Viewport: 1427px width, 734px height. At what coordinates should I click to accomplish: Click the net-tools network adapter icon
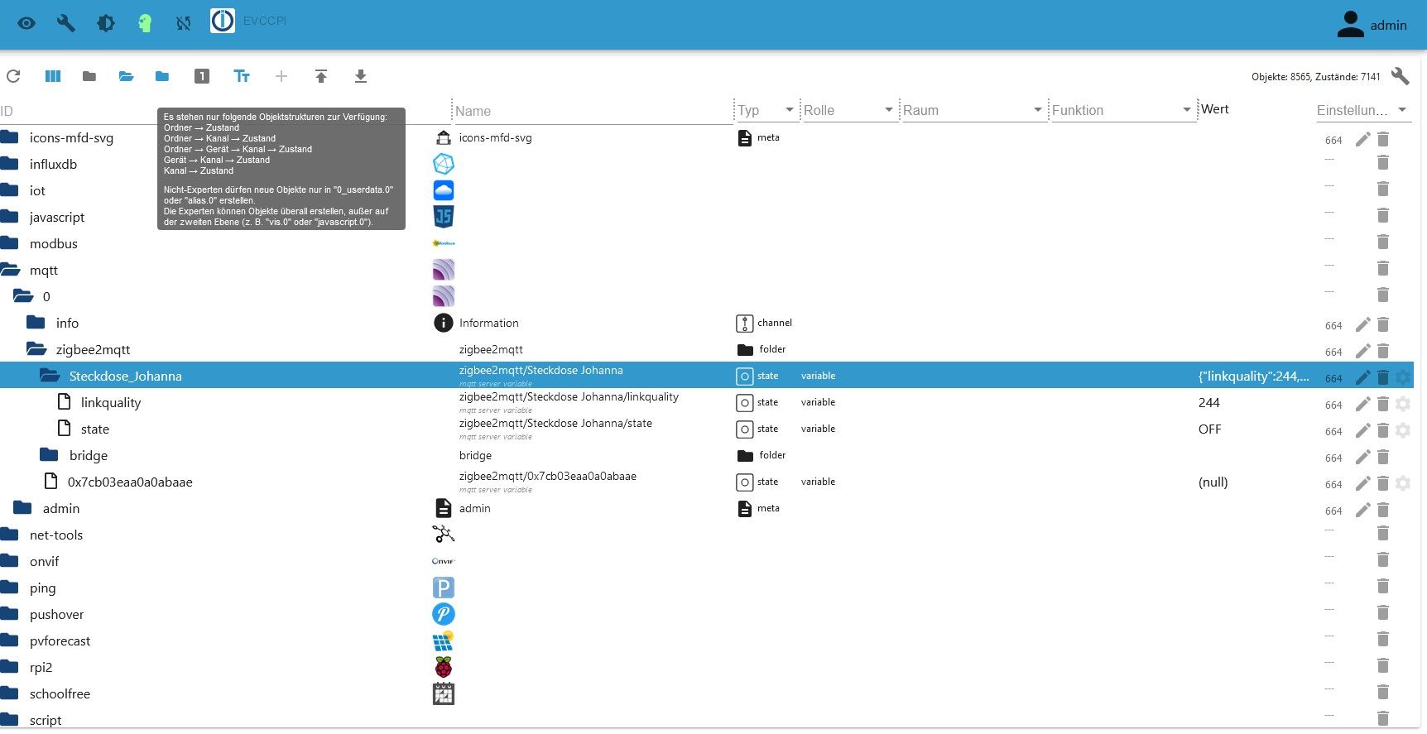(444, 535)
